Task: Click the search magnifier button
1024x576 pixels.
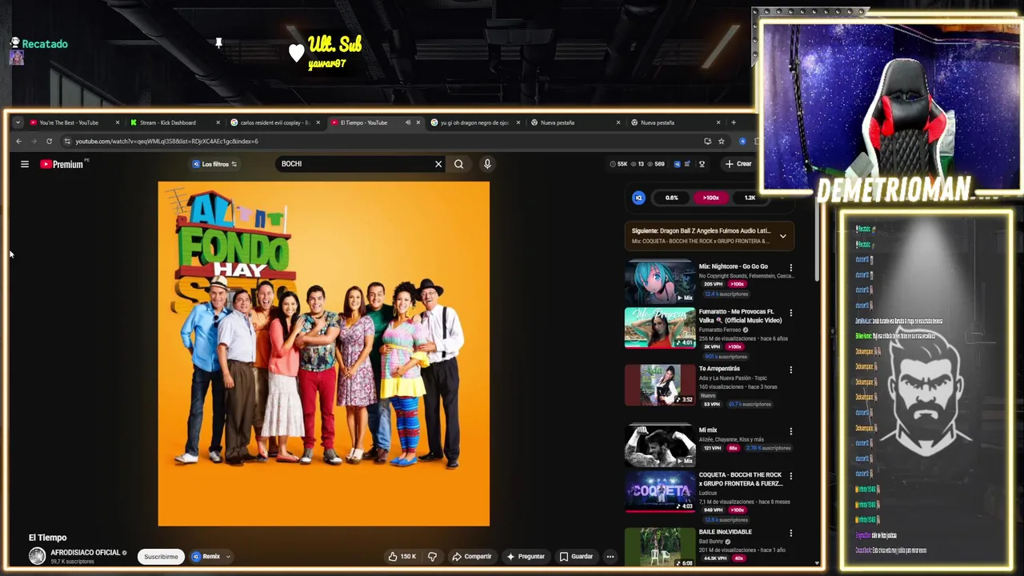Action: click(458, 164)
